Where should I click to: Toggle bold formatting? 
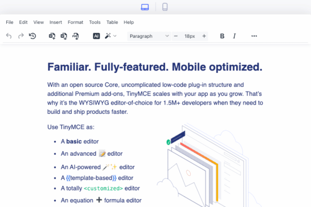pos(222,36)
